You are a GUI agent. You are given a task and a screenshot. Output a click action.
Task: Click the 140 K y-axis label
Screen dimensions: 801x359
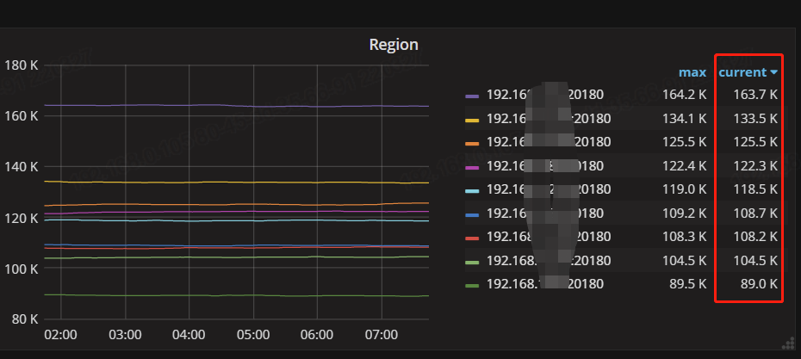(x=21, y=167)
